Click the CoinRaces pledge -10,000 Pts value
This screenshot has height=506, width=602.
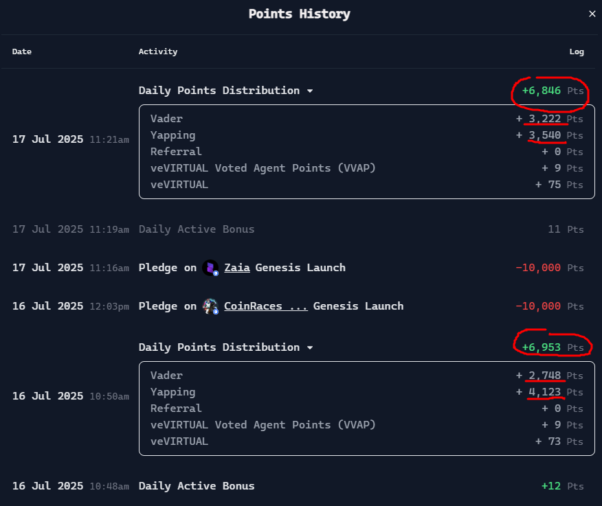click(x=549, y=306)
